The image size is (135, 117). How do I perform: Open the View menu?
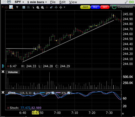73,2
